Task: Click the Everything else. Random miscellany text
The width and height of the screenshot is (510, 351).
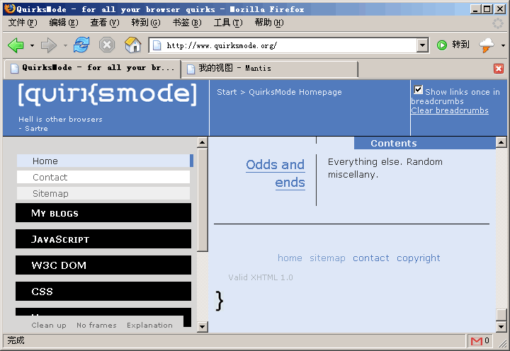Action: click(x=385, y=168)
